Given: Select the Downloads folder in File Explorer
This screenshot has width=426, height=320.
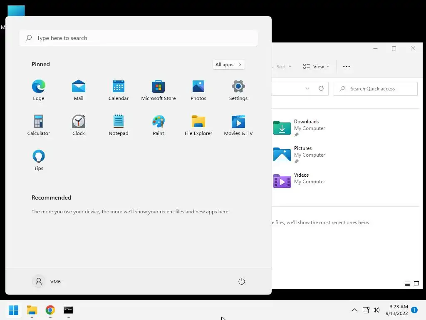Looking at the screenshot, I should coord(299,128).
